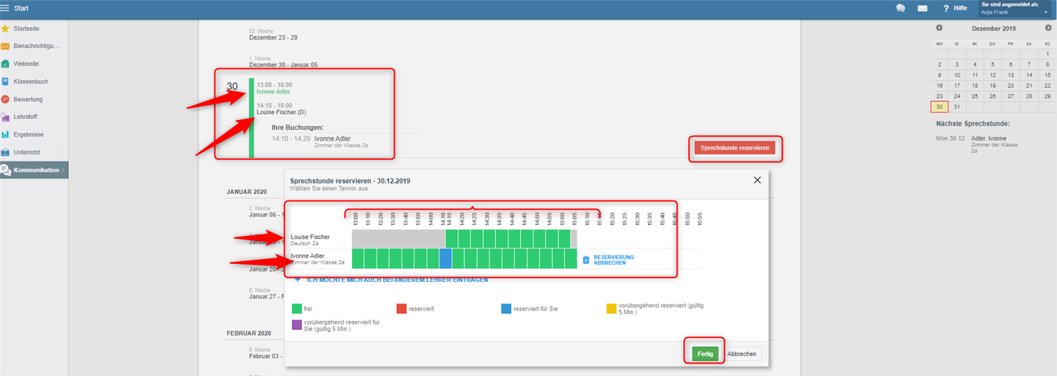Image resolution: width=1057 pixels, height=376 pixels.
Task: Open the envelope messages icon in header
Action: point(922,8)
